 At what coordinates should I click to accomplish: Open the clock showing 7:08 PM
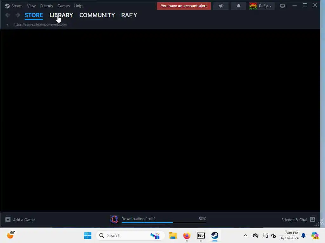pyautogui.click(x=290, y=235)
